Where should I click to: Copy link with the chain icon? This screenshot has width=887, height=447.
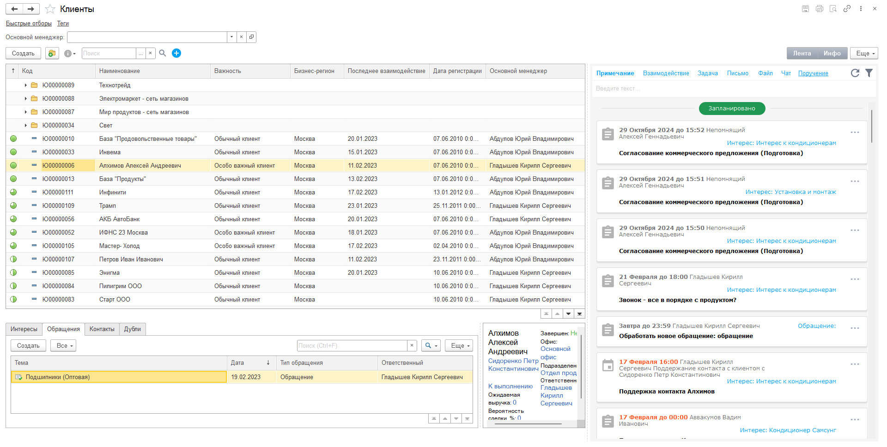(847, 9)
